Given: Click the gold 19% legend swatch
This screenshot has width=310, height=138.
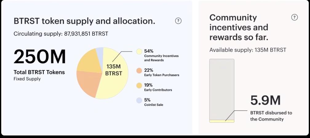Looking at the screenshot, I should (x=139, y=85).
